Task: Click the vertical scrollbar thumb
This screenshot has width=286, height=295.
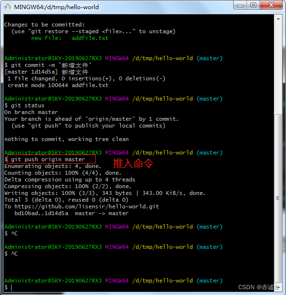Action: (x=278, y=198)
